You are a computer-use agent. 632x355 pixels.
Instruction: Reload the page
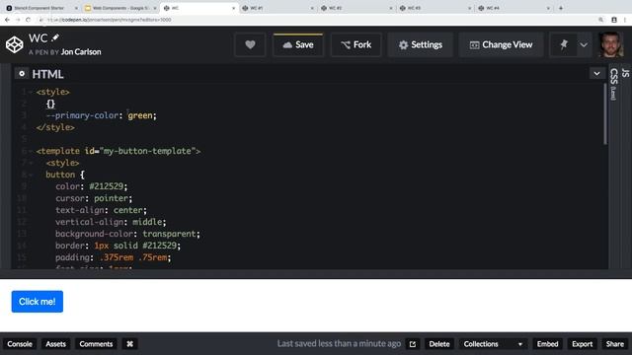pos(29,20)
